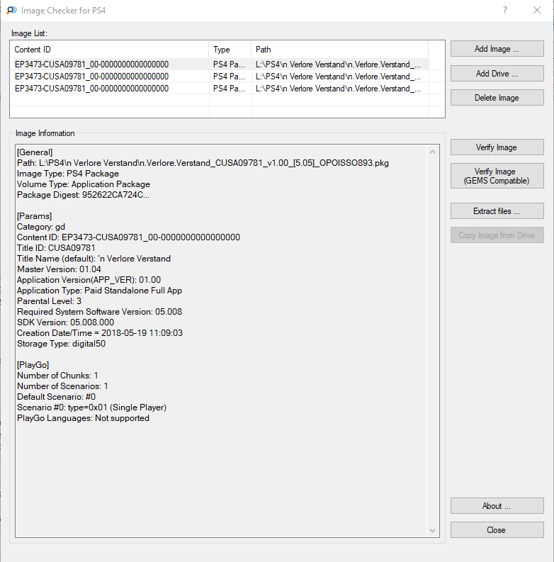Click the Close button at bottom
The width and height of the screenshot is (554, 562).
click(x=497, y=529)
